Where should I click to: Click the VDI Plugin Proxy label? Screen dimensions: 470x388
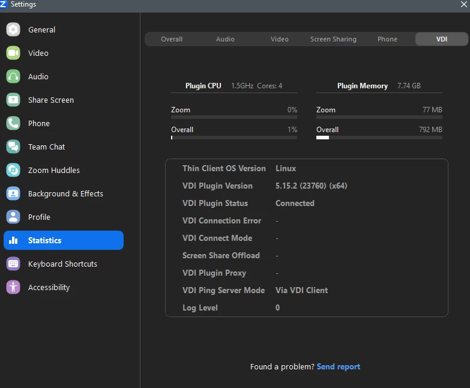(x=214, y=273)
